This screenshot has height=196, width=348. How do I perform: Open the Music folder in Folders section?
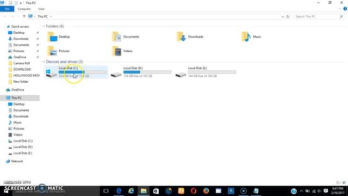[x=251, y=37]
